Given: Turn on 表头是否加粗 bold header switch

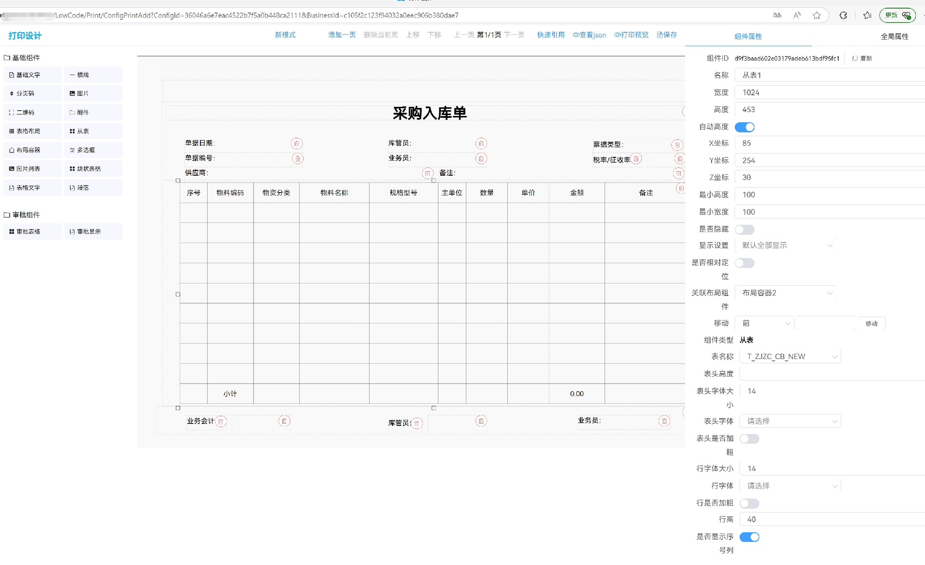Looking at the screenshot, I should [x=749, y=439].
